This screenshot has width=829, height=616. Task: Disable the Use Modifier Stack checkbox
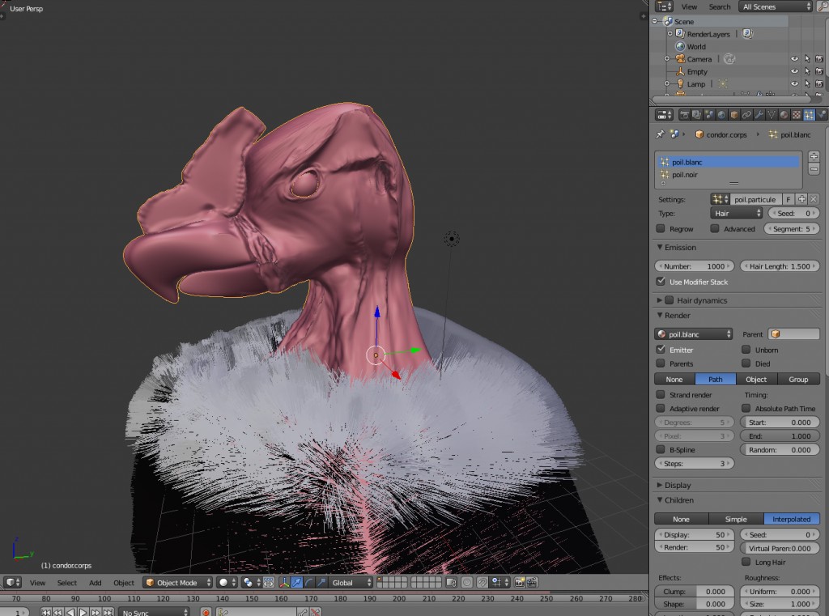tap(662, 282)
